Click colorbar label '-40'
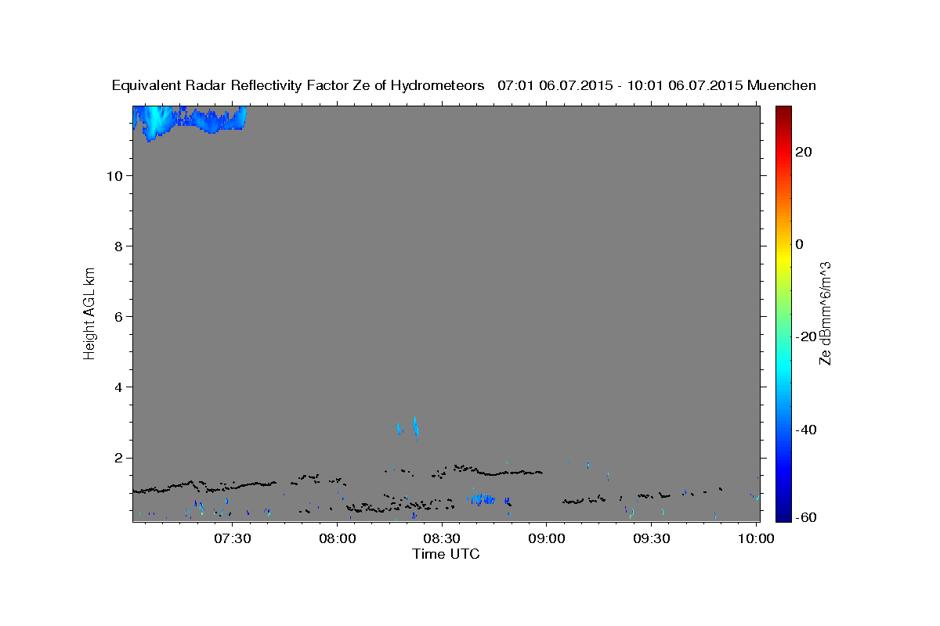Image resolution: width=940 pixels, height=626 pixels. coord(806,429)
